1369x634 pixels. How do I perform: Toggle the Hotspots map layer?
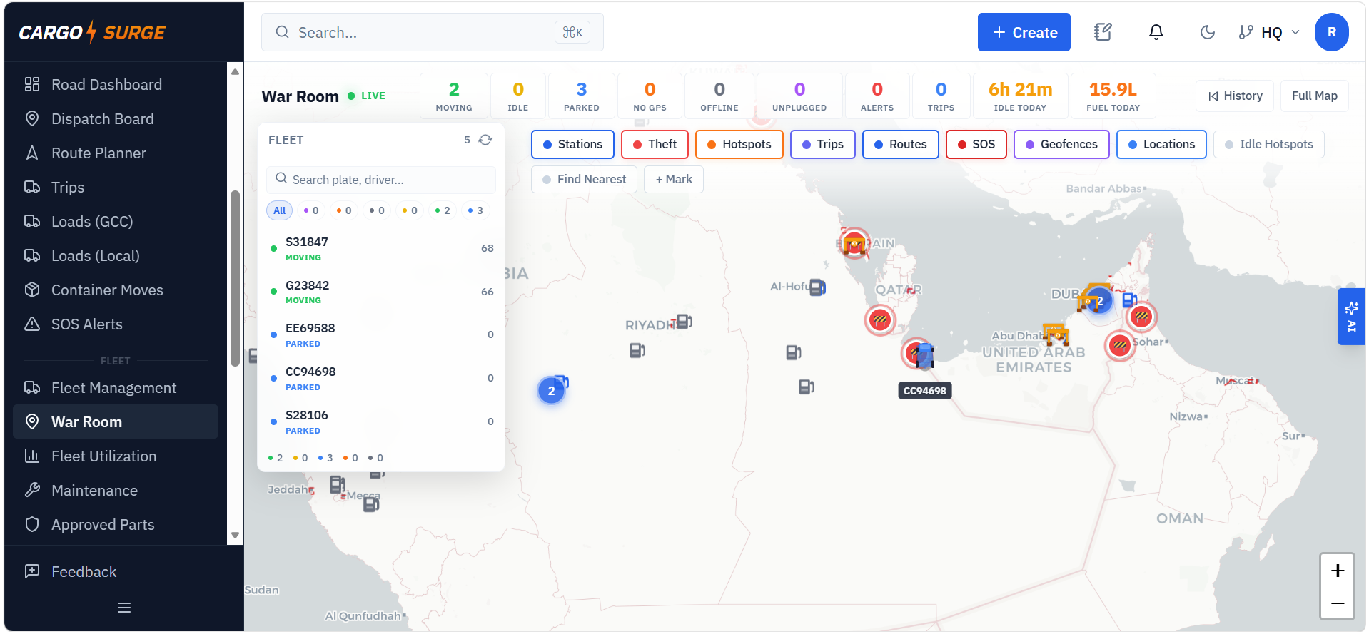739,144
